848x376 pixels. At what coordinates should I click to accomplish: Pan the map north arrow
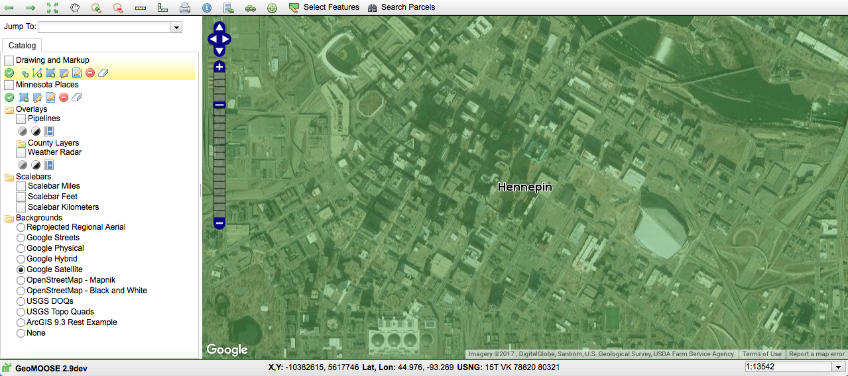[219, 26]
